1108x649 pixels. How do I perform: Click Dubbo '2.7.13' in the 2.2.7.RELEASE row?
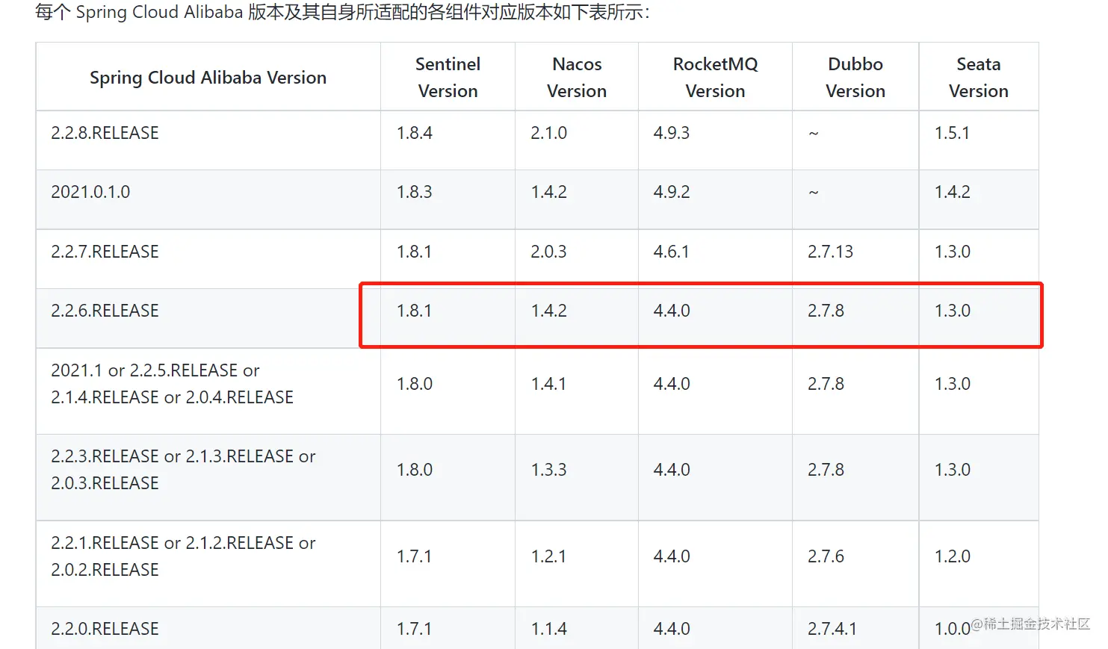(x=830, y=252)
